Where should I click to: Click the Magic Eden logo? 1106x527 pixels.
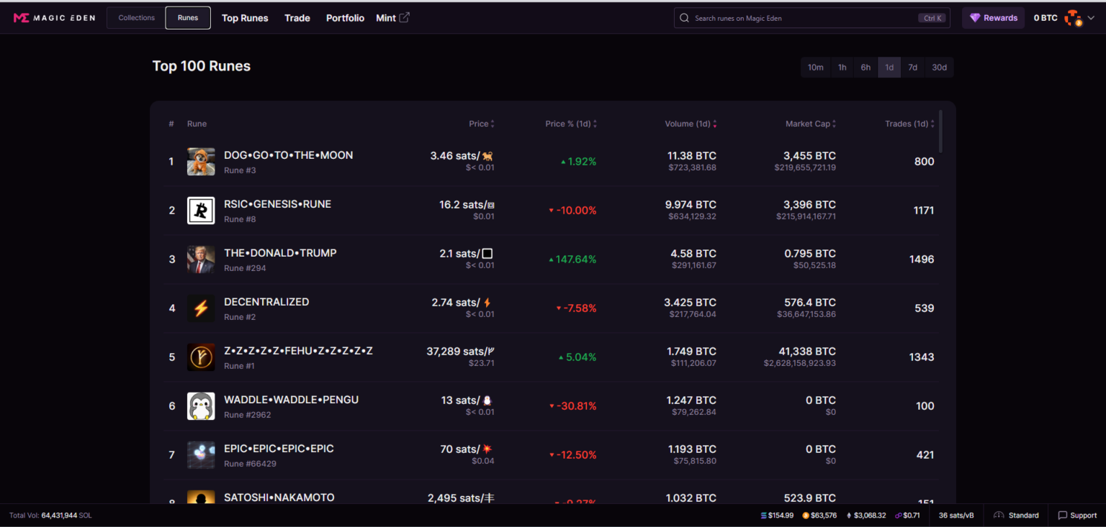coord(54,17)
